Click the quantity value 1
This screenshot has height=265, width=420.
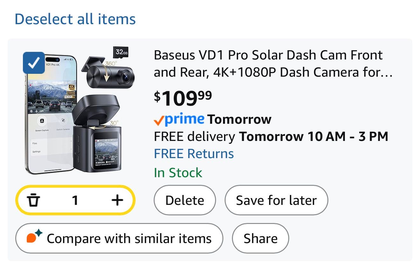point(75,200)
